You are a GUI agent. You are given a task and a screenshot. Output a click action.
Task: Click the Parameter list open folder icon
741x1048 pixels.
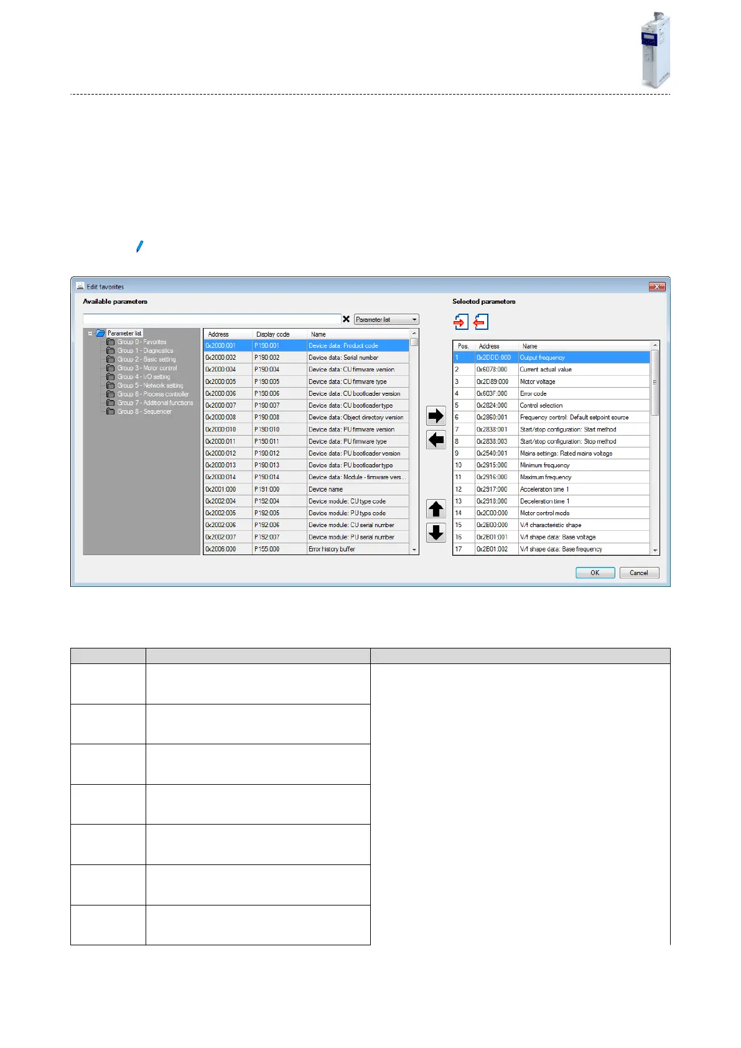tap(100, 333)
